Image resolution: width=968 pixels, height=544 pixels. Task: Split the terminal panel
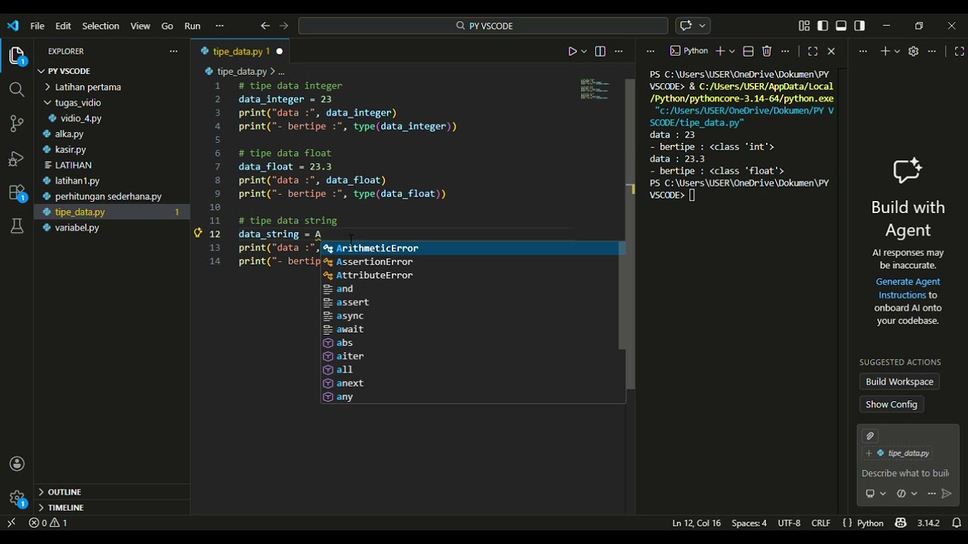click(748, 51)
